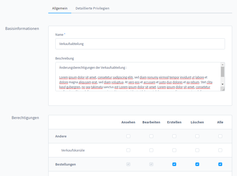Click the description scrollbar thumb
The height and width of the screenshot is (176, 237).
coord(222,72)
